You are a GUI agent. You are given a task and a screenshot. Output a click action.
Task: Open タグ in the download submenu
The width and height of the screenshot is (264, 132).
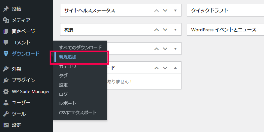pyautogui.click(x=63, y=76)
